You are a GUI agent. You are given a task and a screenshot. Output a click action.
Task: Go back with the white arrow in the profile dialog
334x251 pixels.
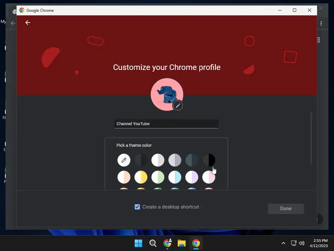(x=28, y=23)
